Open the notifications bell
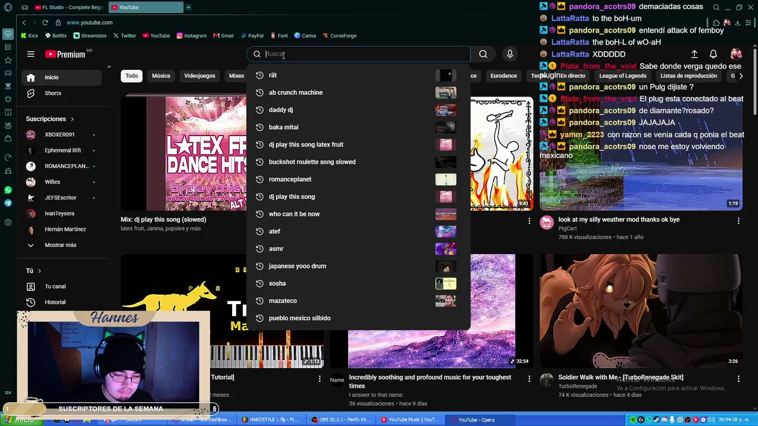The height and width of the screenshot is (426, 758). click(x=714, y=54)
